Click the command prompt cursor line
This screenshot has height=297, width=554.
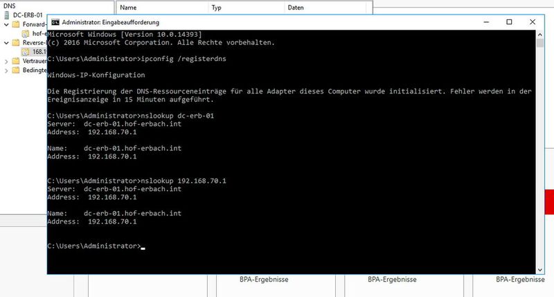(x=96, y=246)
